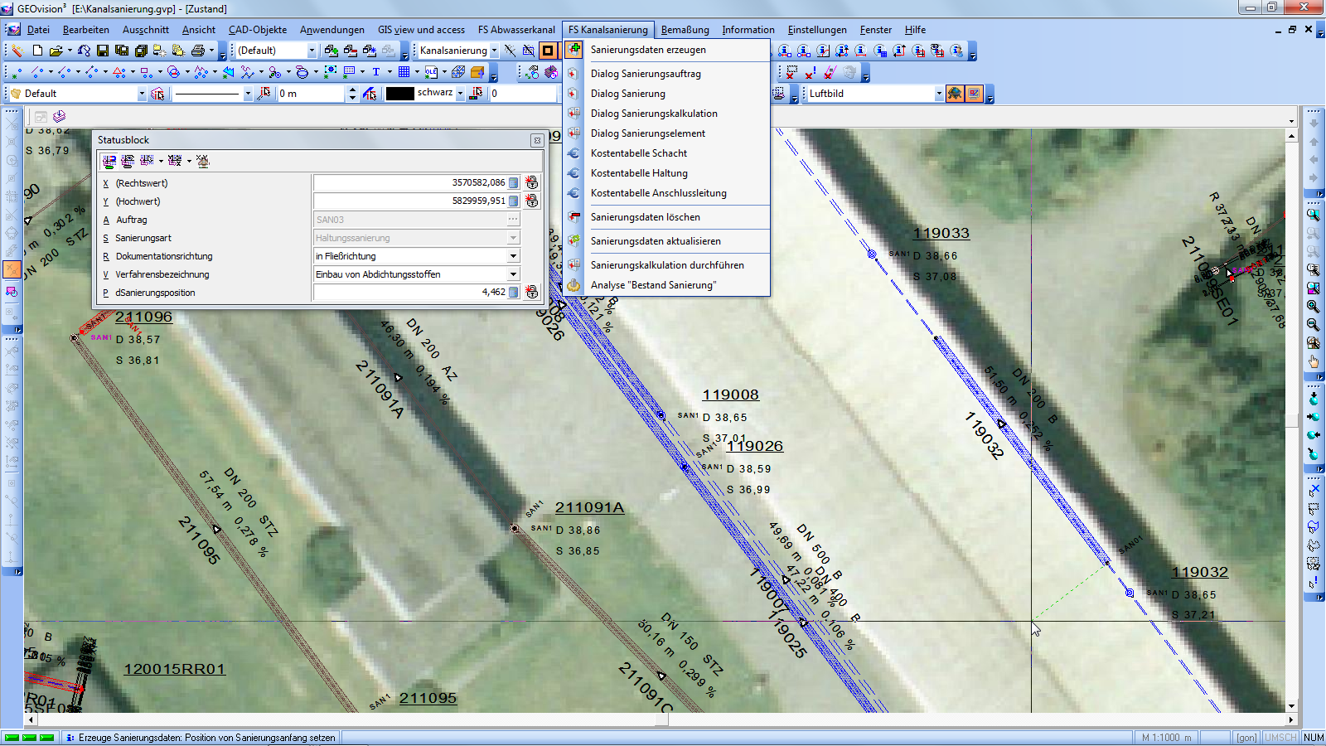Toggle the orange square button beside Kanalsanierung
This screenshot has height=746, width=1326.
pyautogui.click(x=548, y=51)
